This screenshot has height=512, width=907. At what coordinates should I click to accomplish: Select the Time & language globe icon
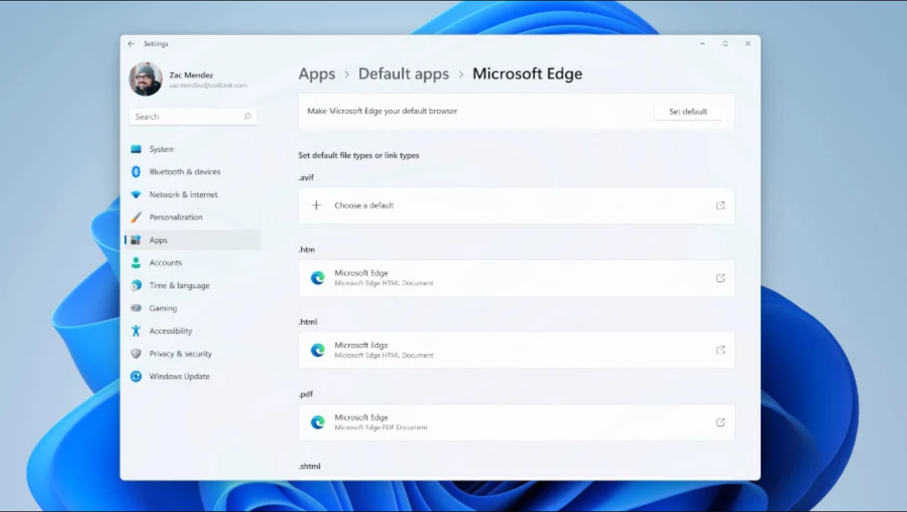tap(136, 285)
